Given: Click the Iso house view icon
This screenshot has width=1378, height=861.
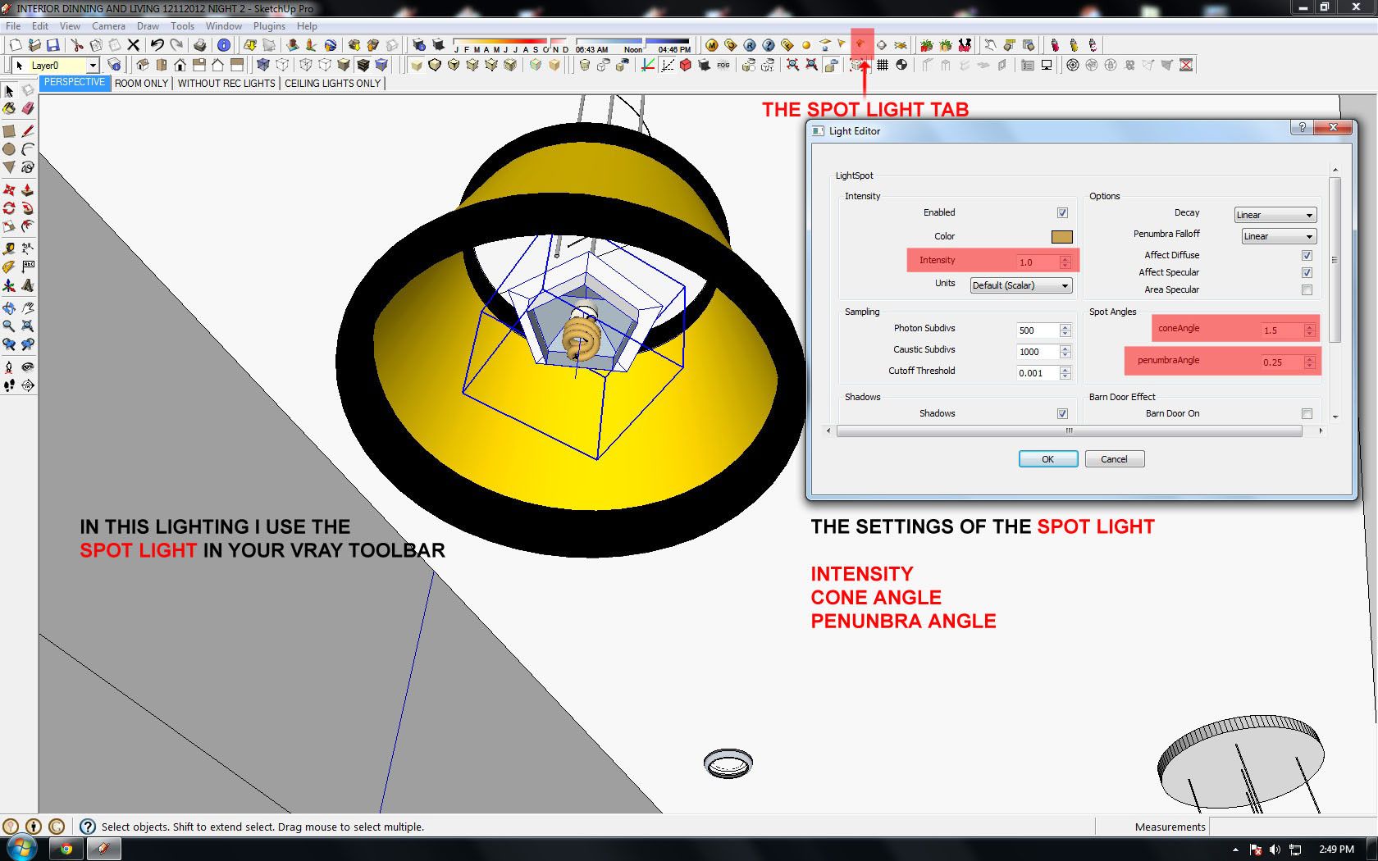Looking at the screenshot, I should click(142, 65).
